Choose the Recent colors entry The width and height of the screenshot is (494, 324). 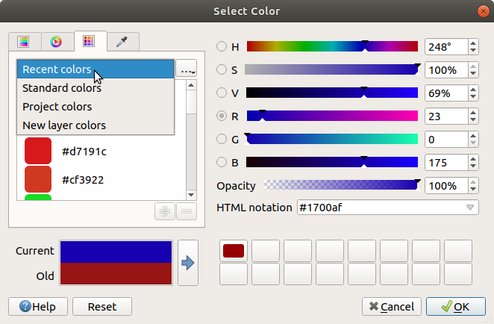tap(57, 69)
